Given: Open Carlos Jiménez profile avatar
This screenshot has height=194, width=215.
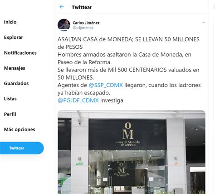Looking at the screenshot, I should pyautogui.click(x=64, y=25).
